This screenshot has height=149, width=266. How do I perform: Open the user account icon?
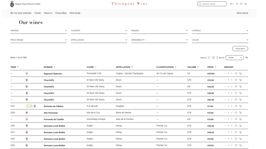(x=241, y=4)
